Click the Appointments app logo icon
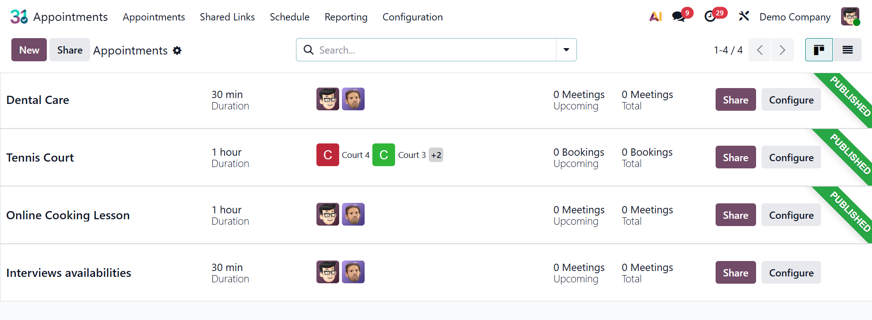Screen dimensions: 872x320 (x=19, y=17)
